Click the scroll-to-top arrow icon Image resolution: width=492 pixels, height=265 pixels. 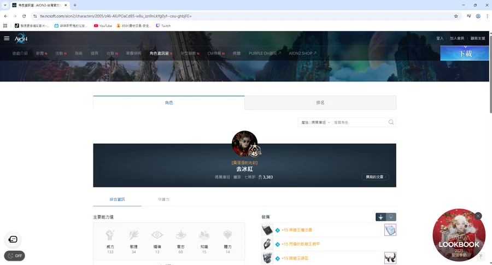point(481,256)
